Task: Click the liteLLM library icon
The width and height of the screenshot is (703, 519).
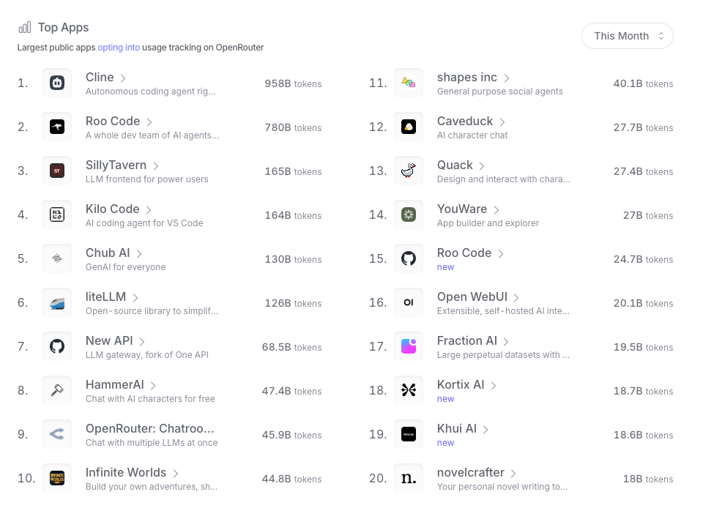Action: (x=57, y=302)
